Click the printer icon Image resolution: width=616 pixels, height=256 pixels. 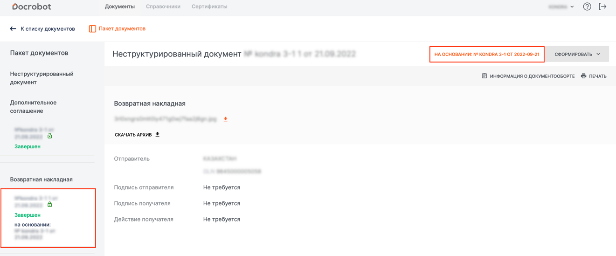click(583, 76)
